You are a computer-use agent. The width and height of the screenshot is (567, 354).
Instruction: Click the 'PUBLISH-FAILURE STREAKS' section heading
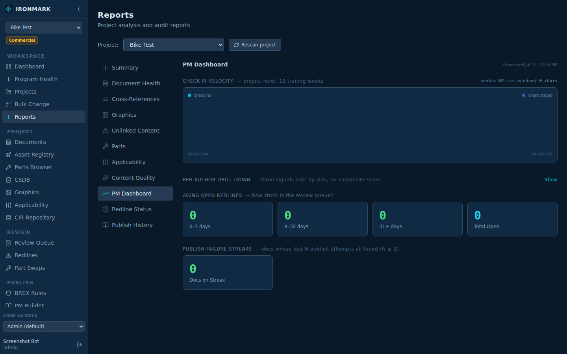pyautogui.click(x=217, y=249)
